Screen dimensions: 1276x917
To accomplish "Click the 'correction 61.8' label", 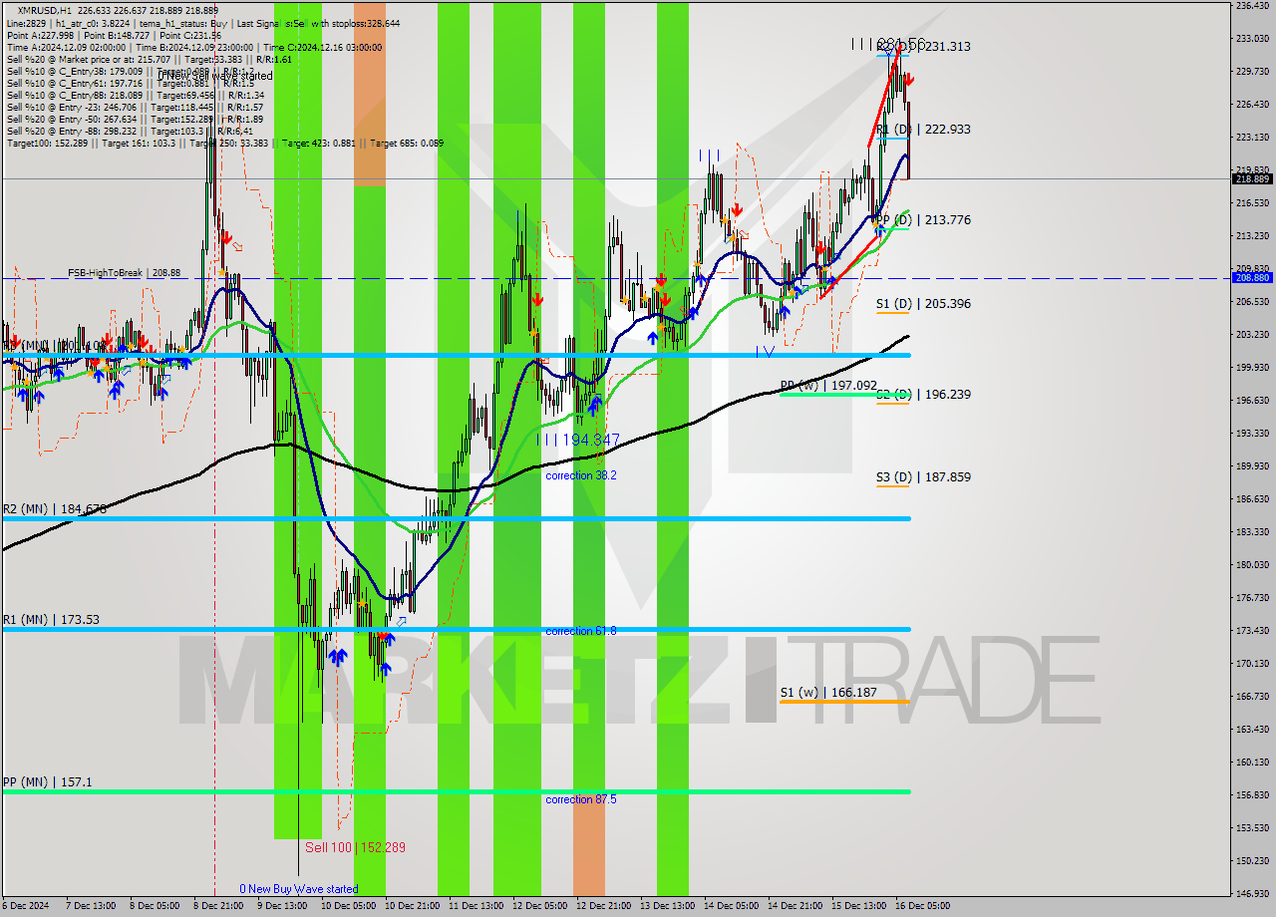I will pos(581,631).
